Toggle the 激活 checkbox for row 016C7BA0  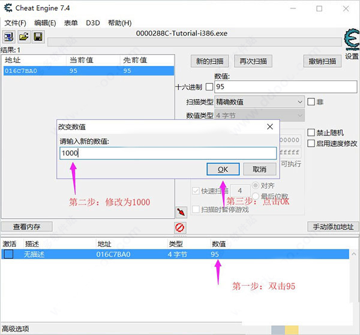click(x=9, y=254)
